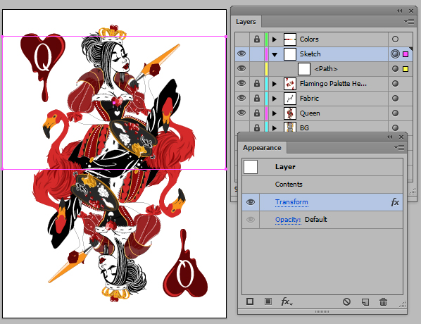Expand the Queen layer
Screen dimensions: 421x324
pos(274,113)
